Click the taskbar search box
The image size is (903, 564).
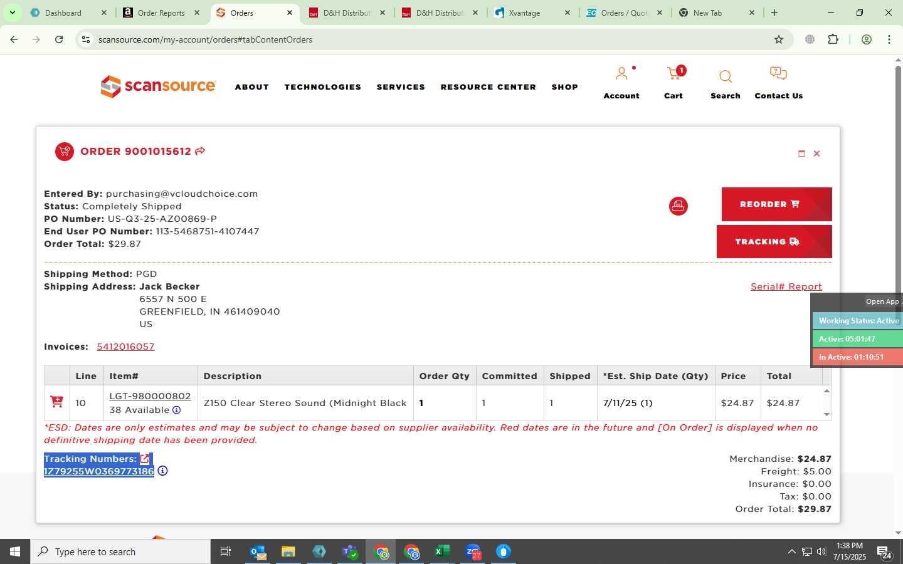click(120, 551)
